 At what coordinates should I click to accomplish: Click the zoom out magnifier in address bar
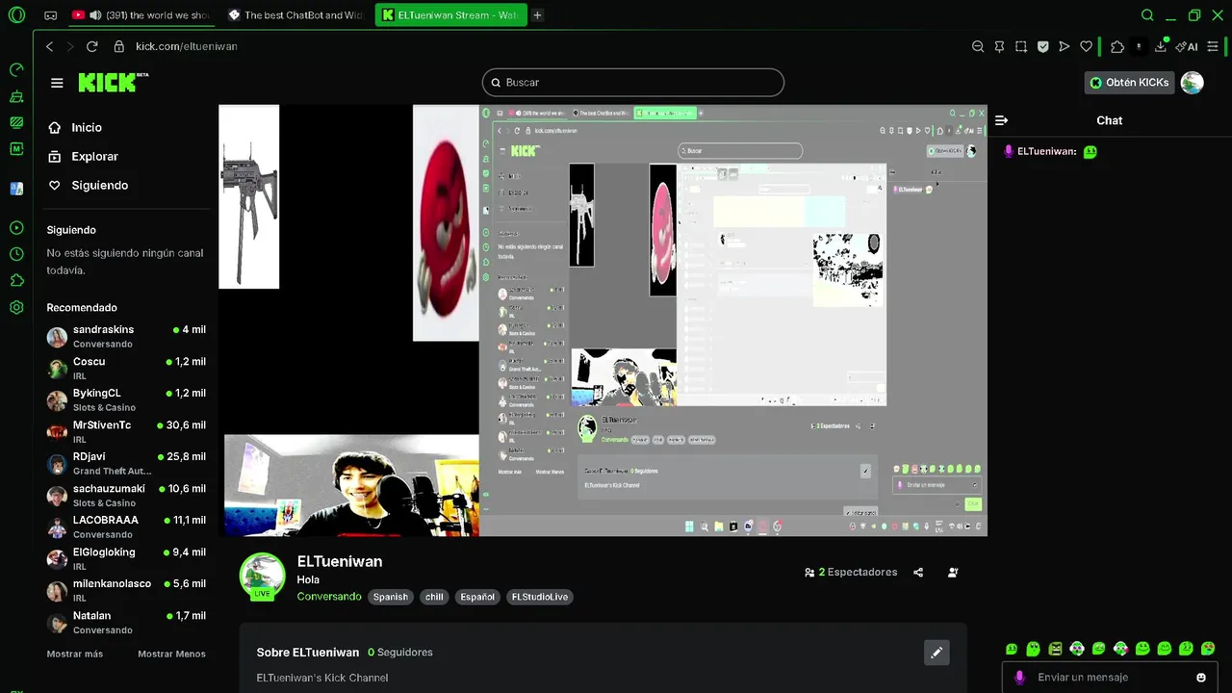(x=978, y=46)
